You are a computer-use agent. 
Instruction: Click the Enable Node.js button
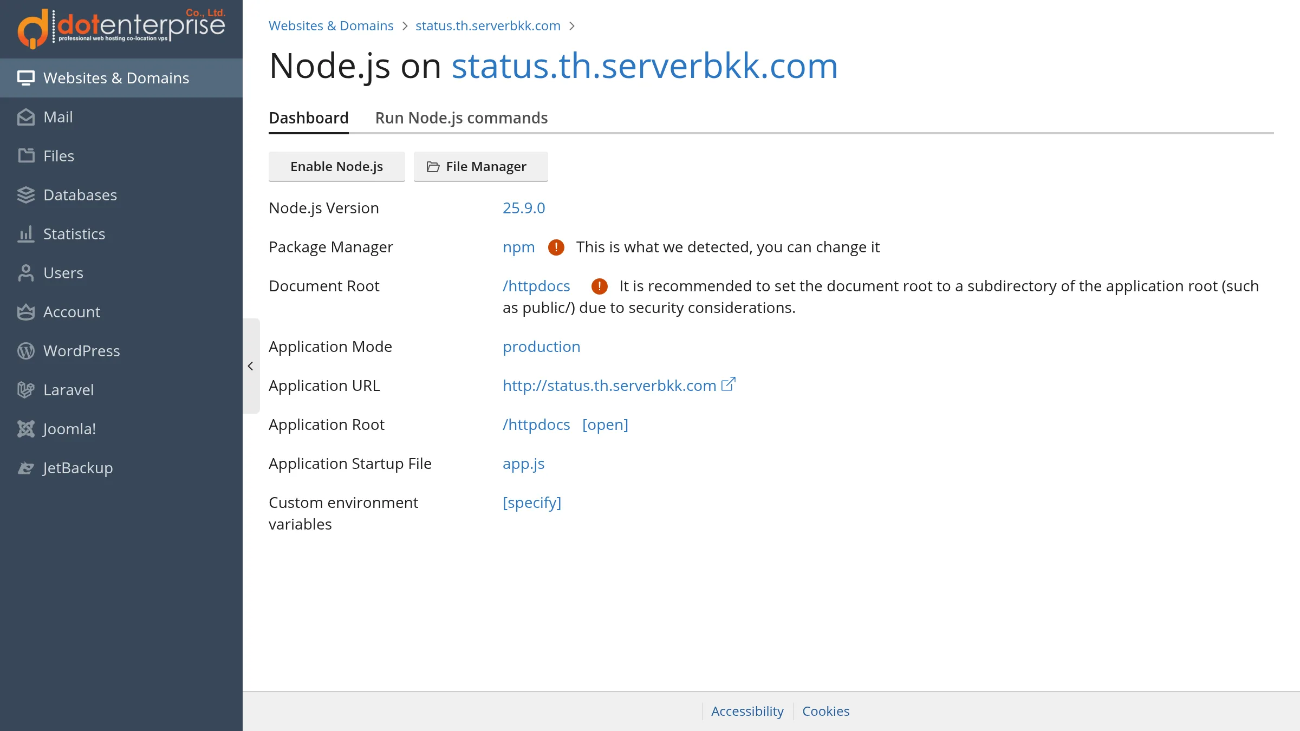pyautogui.click(x=337, y=167)
